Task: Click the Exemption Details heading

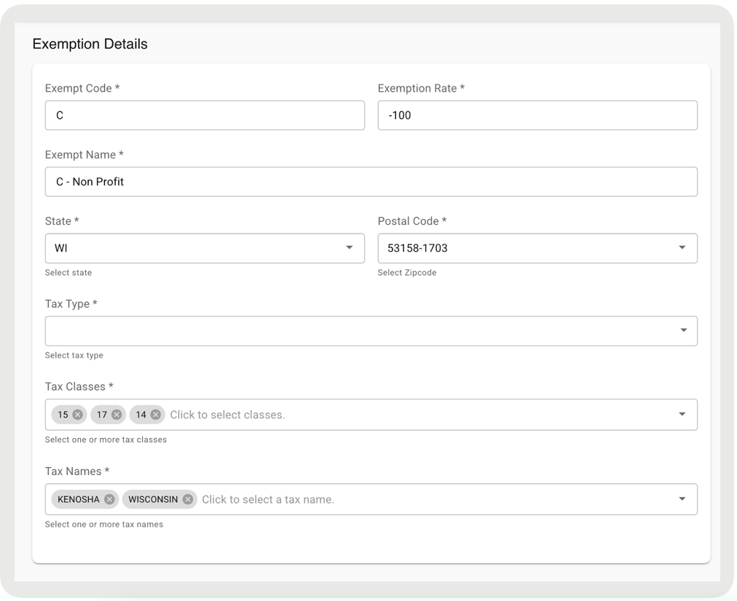Action: pyautogui.click(x=90, y=44)
